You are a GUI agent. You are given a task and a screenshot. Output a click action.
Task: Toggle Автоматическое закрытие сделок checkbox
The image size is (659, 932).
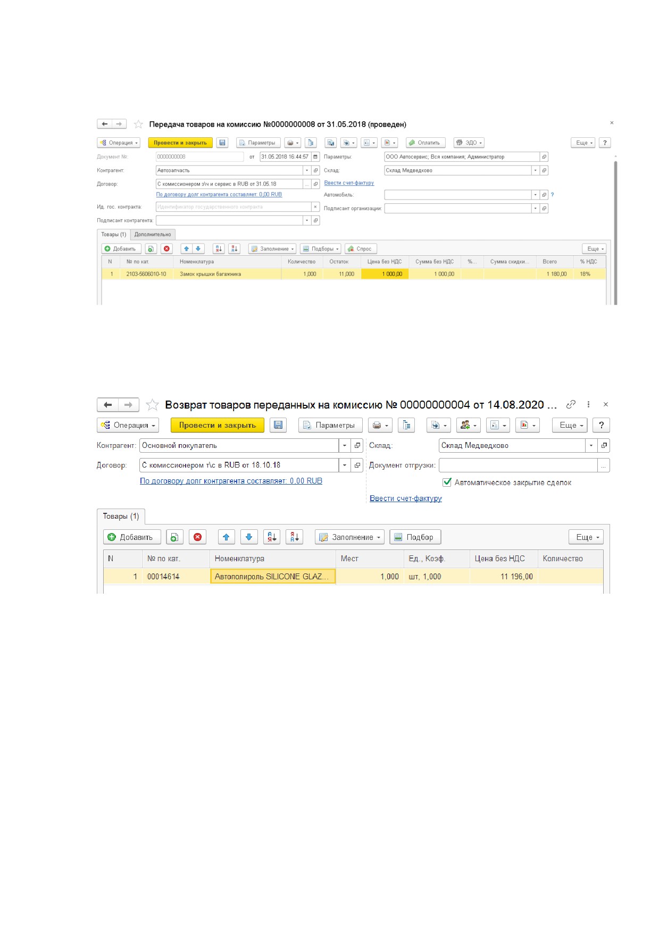click(x=447, y=482)
